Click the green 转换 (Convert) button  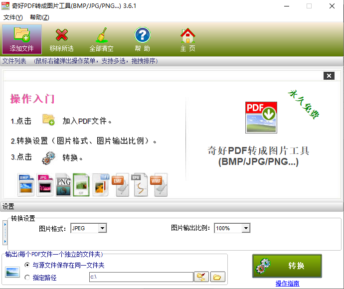point(287,266)
